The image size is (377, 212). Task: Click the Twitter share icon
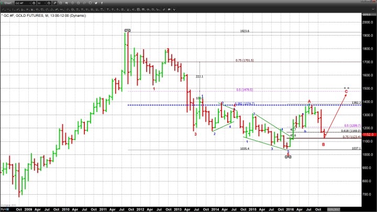(x=96, y=3)
